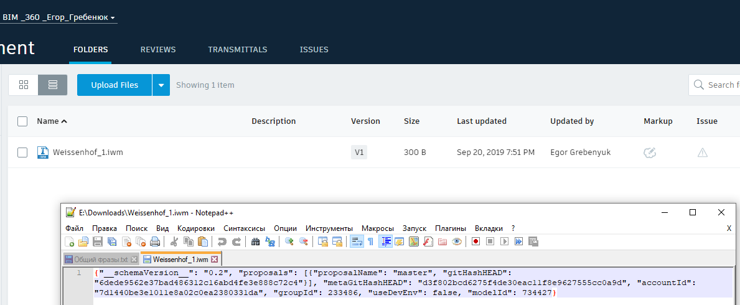Open Опции menu in Notepad++
The width and height of the screenshot is (740, 305).
[286, 228]
